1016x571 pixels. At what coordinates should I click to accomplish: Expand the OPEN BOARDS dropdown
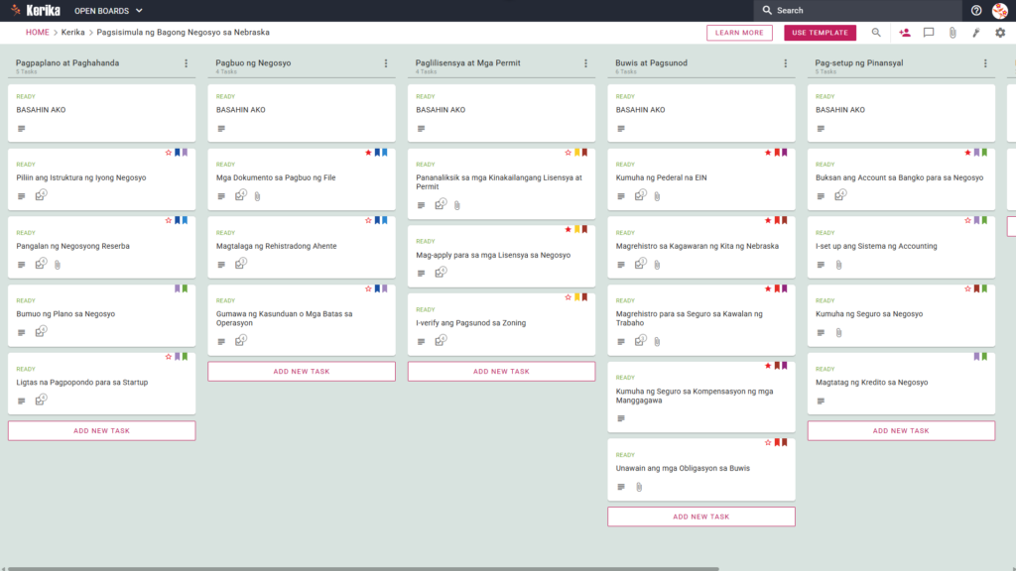108,11
